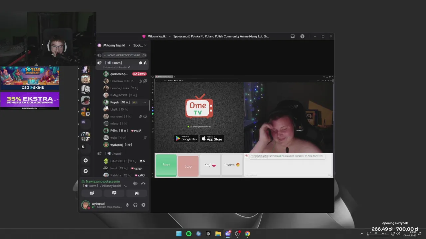This screenshot has height=239, width=426.
Task: Select user Lhyik in voice list
Action: click(x=119, y=109)
